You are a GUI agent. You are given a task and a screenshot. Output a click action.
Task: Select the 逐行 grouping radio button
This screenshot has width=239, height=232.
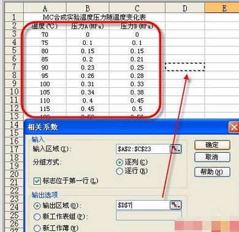click(120, 171)
